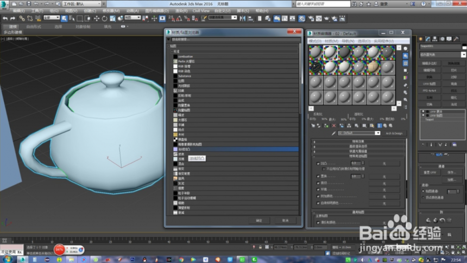Click the object color swatch beside Teapot001

pos(464,47)
